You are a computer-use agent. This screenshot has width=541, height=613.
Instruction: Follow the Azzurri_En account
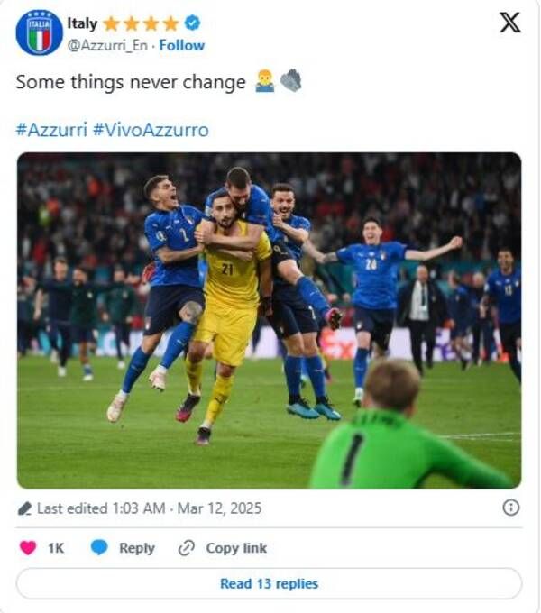(182, 45)
